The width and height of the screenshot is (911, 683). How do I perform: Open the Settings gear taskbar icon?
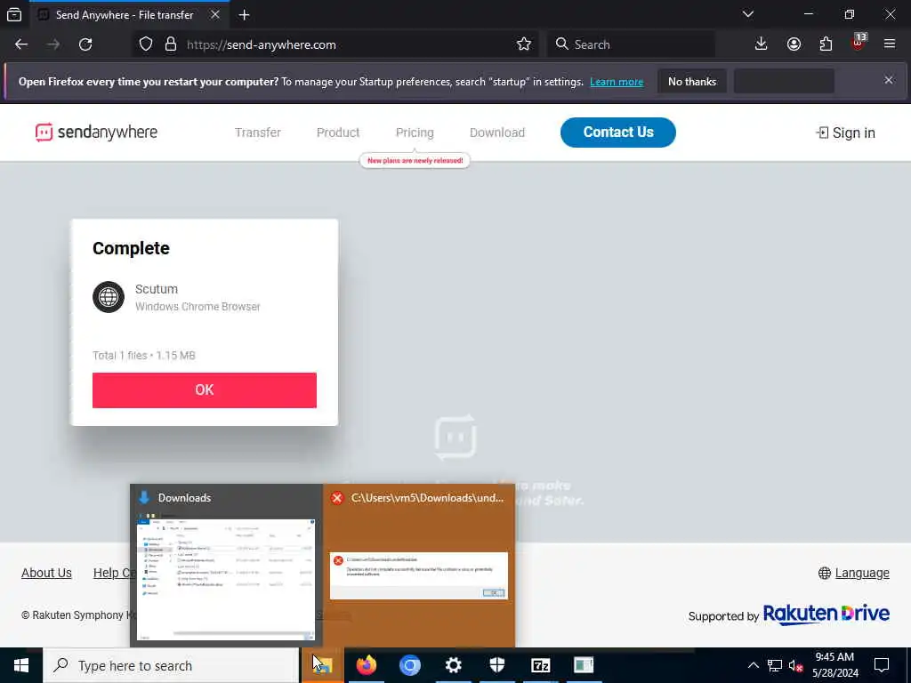tap(453, 665)
